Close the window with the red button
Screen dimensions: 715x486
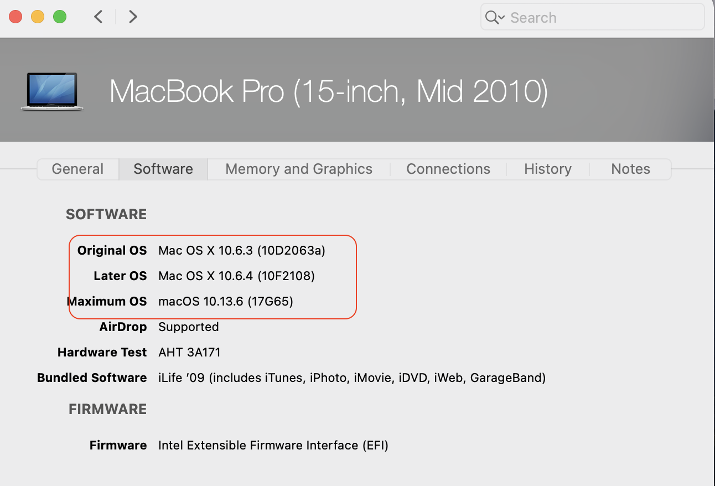coord(15,17)
